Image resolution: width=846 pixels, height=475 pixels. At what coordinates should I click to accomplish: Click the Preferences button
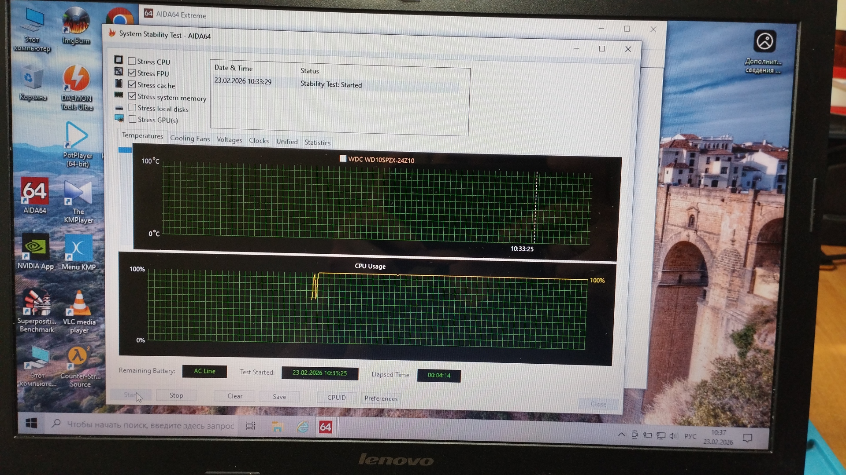click(381, 398)
